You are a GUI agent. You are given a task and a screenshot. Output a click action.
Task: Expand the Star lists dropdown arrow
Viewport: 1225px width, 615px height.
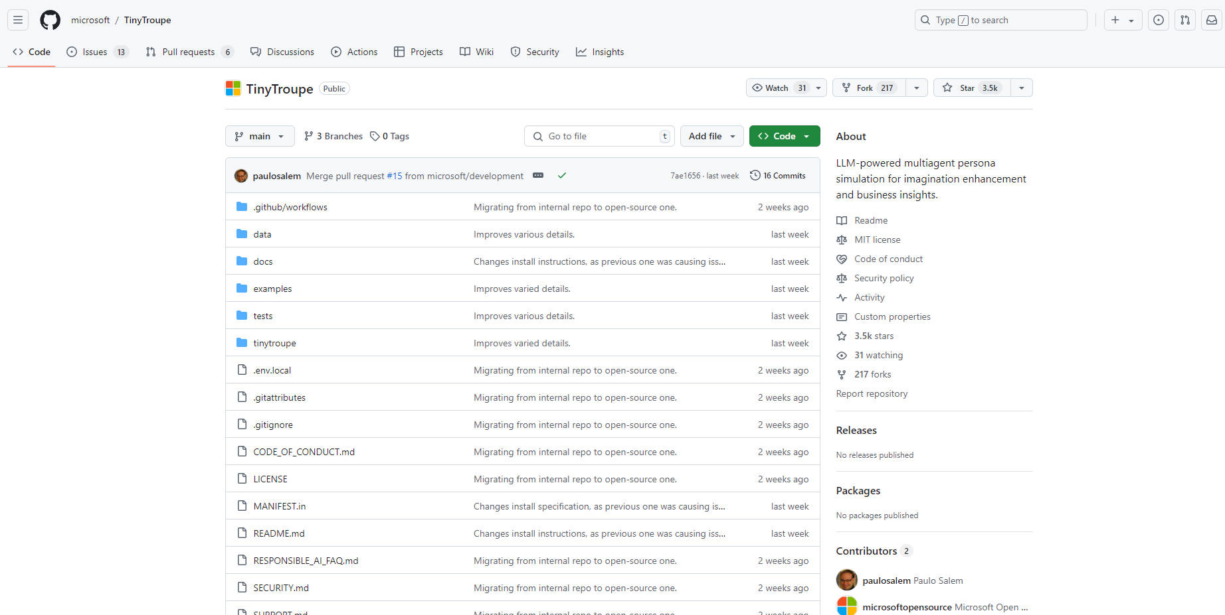[1022, 88]
